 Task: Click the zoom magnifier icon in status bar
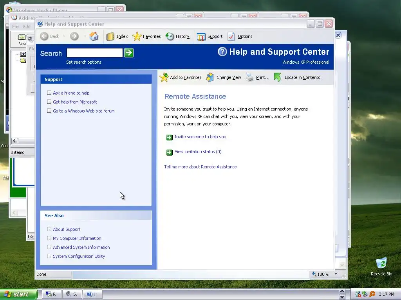click(314, 274)
